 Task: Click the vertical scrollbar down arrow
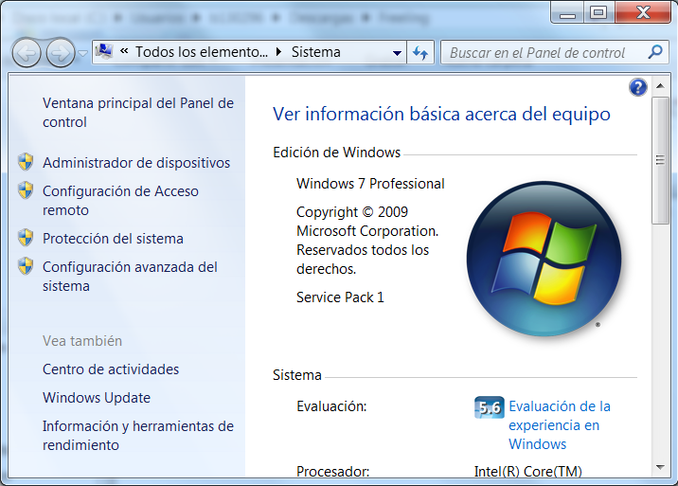[x=660, y=466]
